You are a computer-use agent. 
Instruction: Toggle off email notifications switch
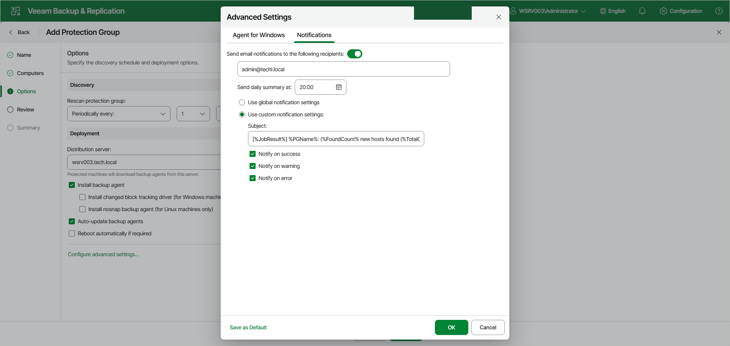tap(355, 54)
